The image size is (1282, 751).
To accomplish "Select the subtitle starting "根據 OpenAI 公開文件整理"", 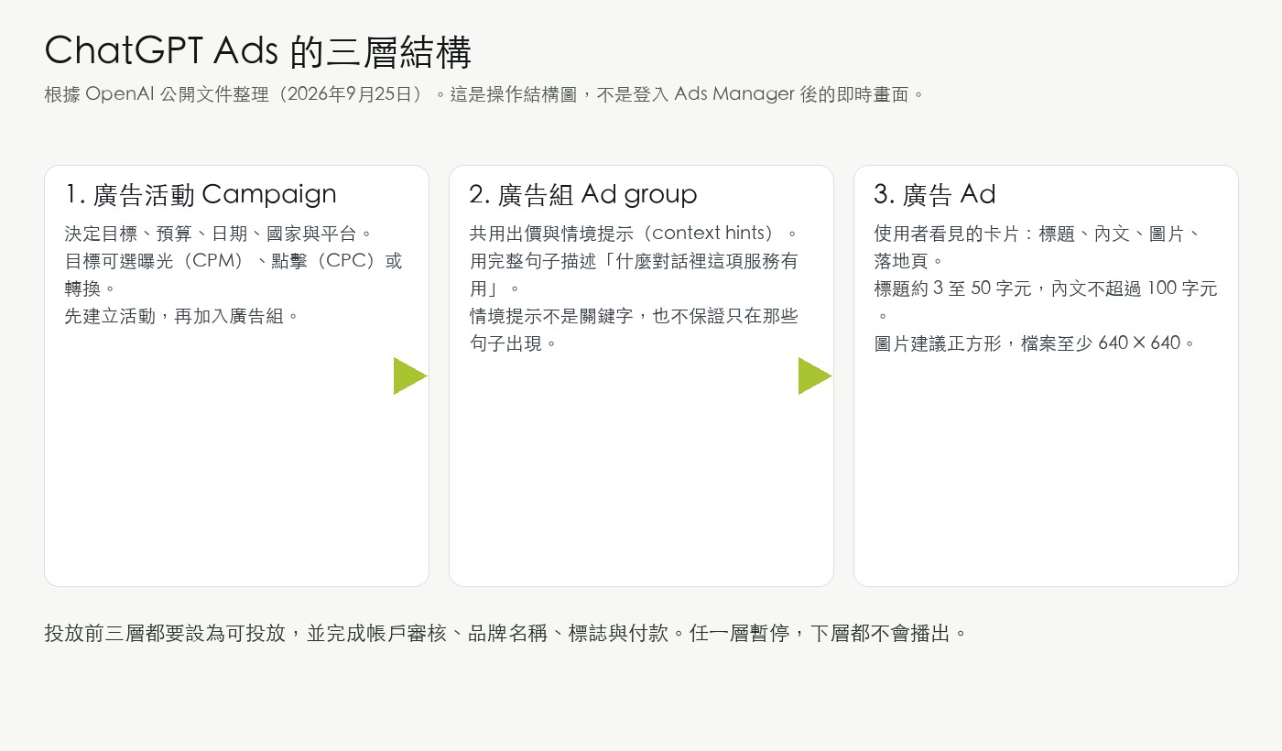I will 485,94.
